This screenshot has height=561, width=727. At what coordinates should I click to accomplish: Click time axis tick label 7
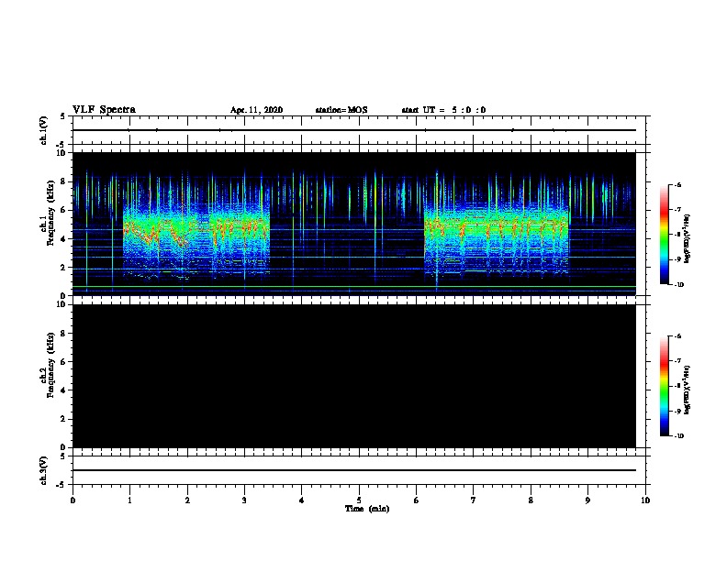pyautogui.click(x=473, y=500)
